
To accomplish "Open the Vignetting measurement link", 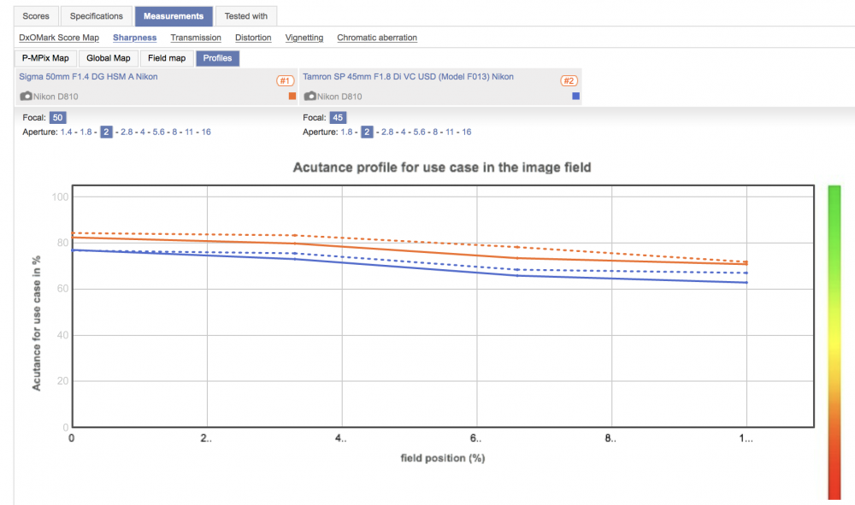I will [304, 38].
